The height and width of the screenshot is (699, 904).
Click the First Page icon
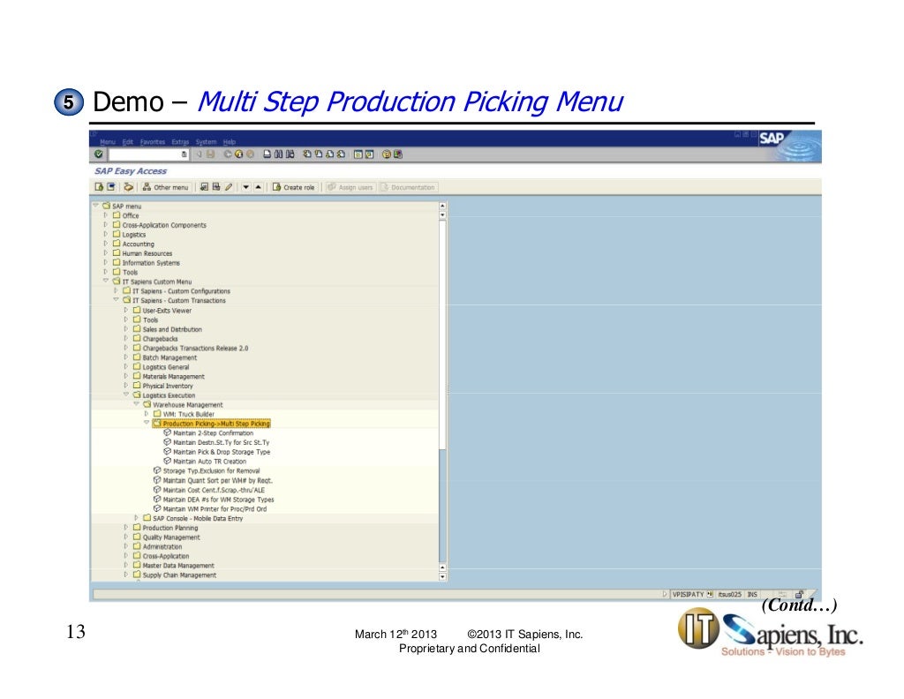coord(307,154)
